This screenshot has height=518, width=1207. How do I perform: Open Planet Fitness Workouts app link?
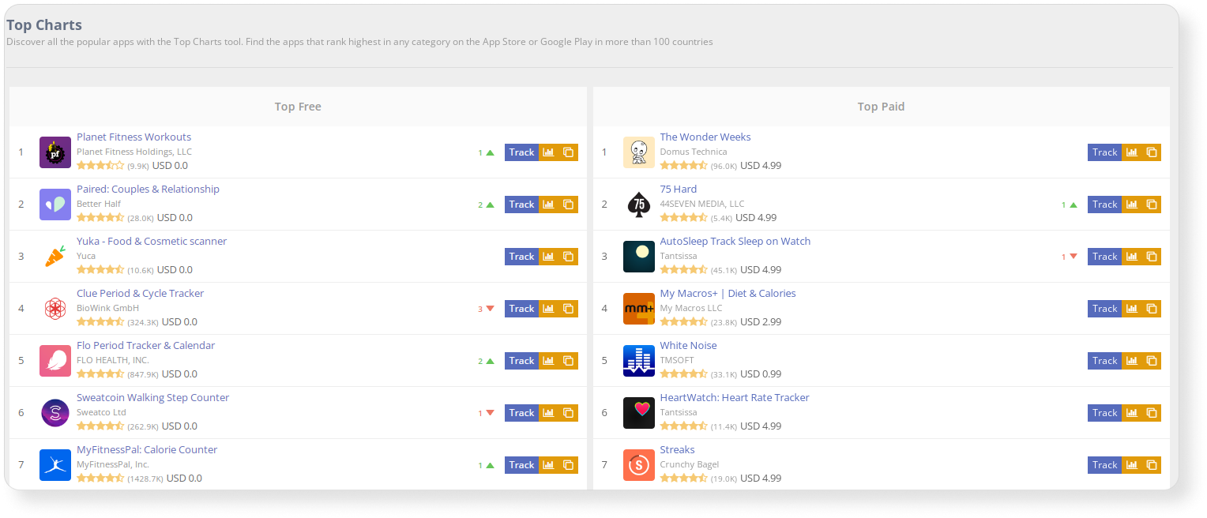(133, 137)
